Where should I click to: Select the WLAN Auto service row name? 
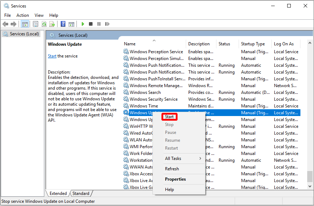point(141,140)
